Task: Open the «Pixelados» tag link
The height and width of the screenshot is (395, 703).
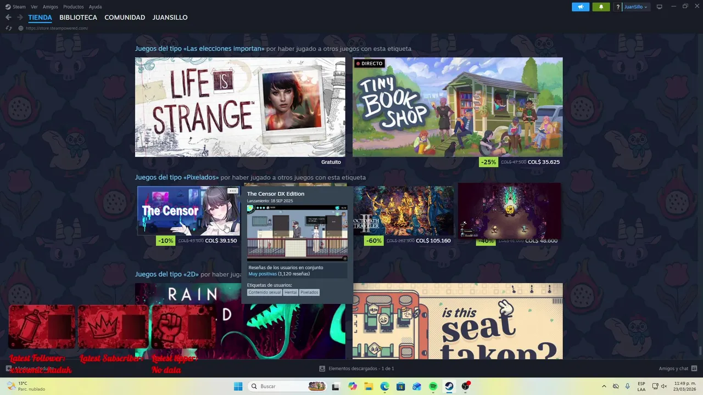Action: [x=177, y=177]
